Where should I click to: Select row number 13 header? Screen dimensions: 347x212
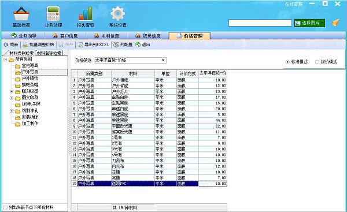coord(74,149)
